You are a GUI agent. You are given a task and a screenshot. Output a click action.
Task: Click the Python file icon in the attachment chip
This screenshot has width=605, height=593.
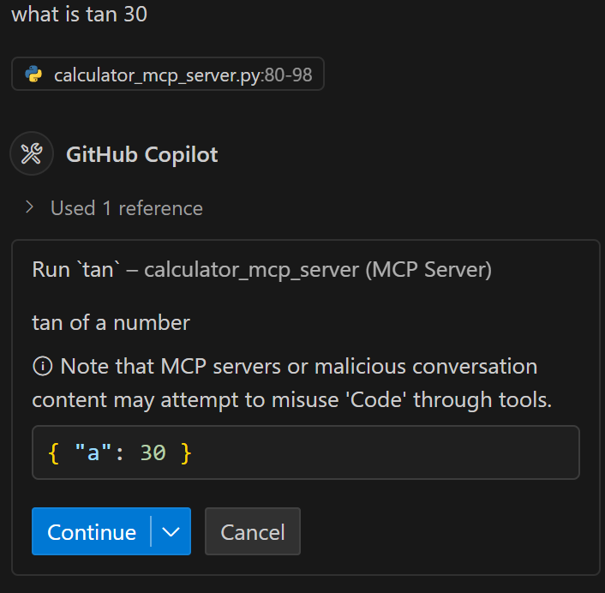click(x=33, y=74)
